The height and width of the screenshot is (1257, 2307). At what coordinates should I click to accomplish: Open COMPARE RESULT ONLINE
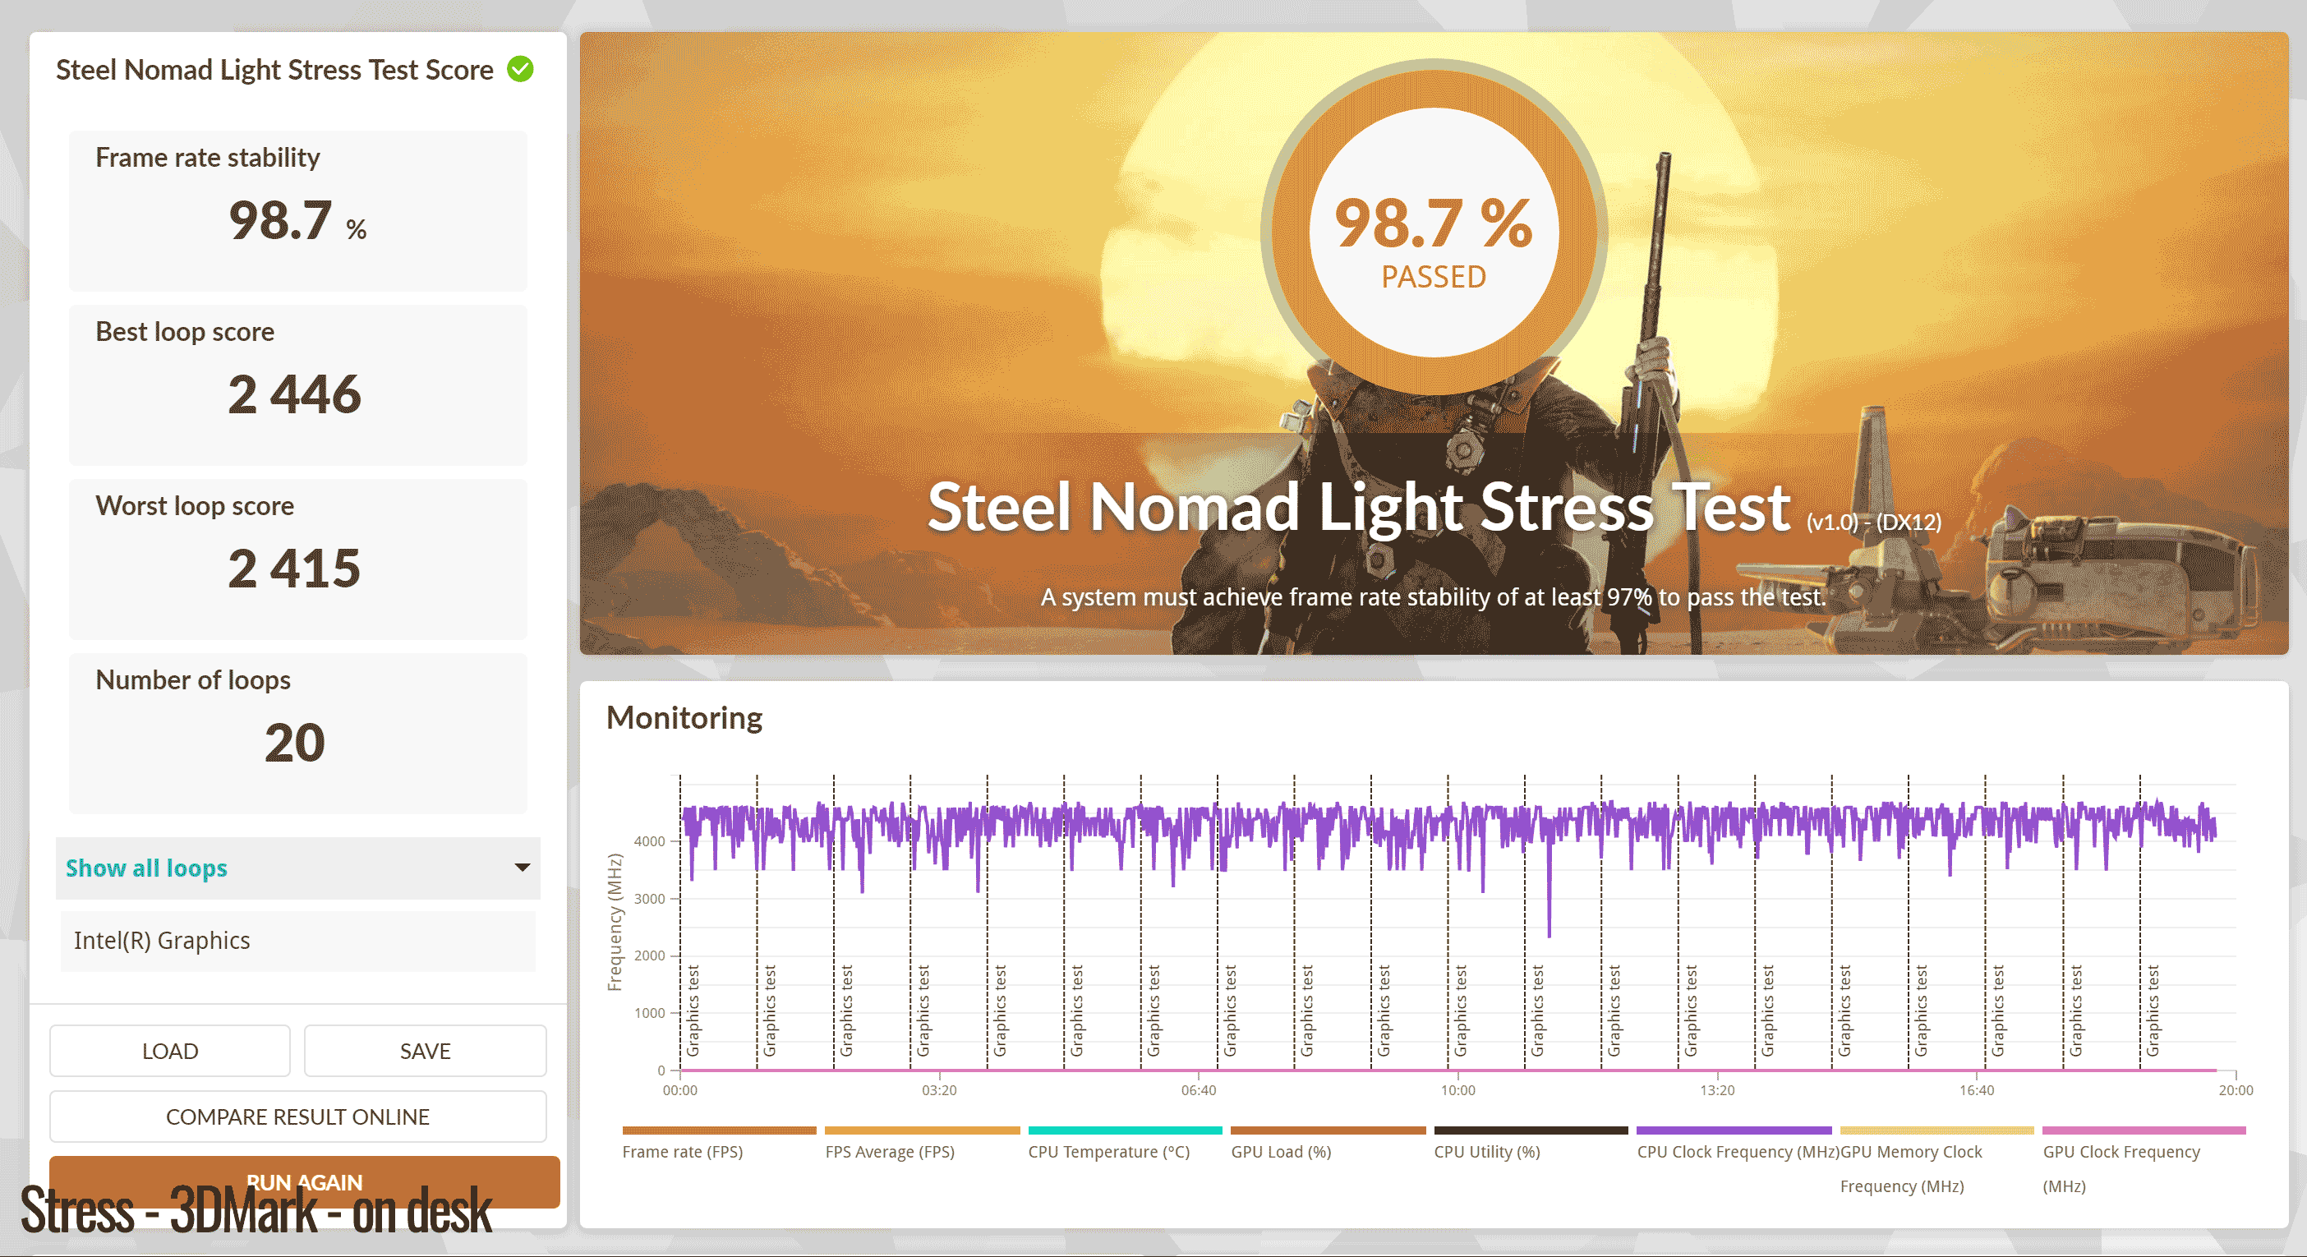click(x=297, y=1117)
